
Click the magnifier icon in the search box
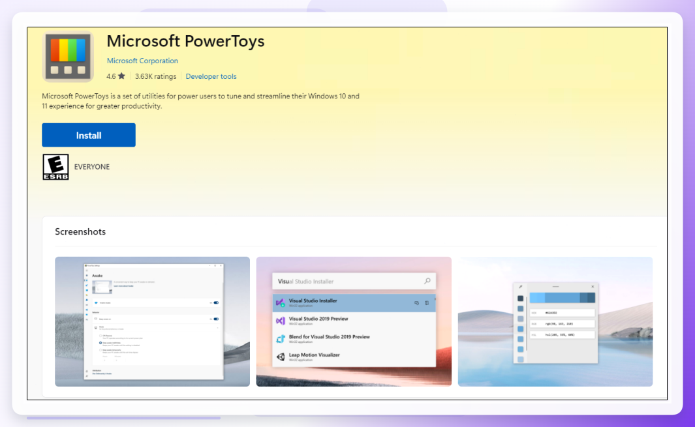[x=427, y=281]
